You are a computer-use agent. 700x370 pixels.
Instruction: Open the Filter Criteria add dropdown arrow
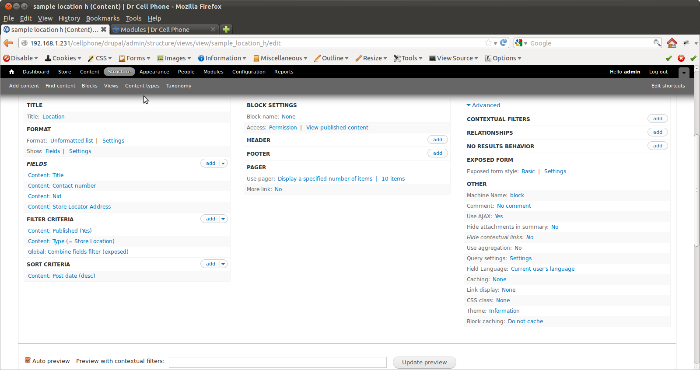click(223, 219)
